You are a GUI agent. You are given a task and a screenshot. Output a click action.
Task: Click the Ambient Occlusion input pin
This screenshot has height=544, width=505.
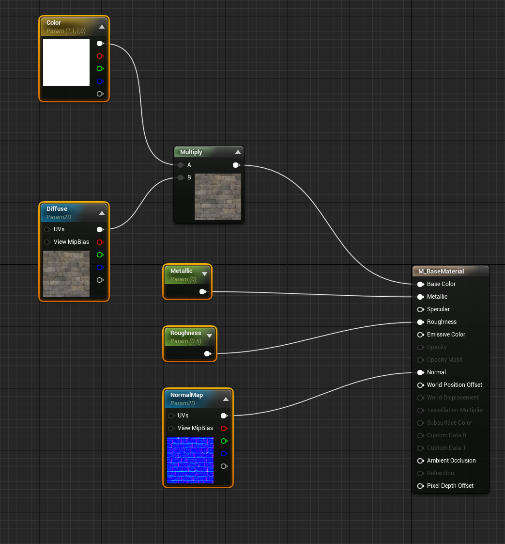point(420,461)
